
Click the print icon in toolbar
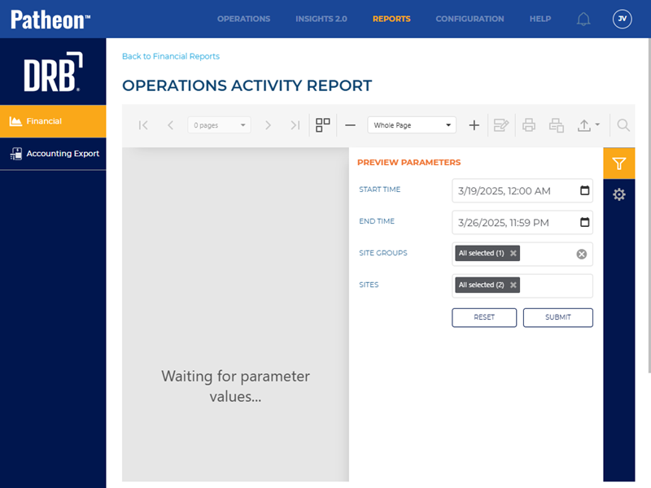(529, 125)
